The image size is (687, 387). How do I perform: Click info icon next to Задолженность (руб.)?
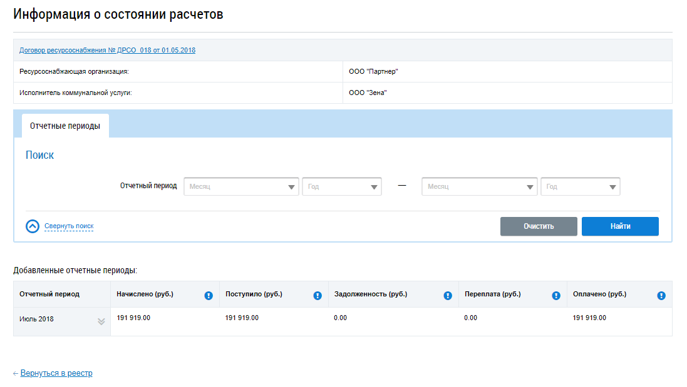point(448,296)
